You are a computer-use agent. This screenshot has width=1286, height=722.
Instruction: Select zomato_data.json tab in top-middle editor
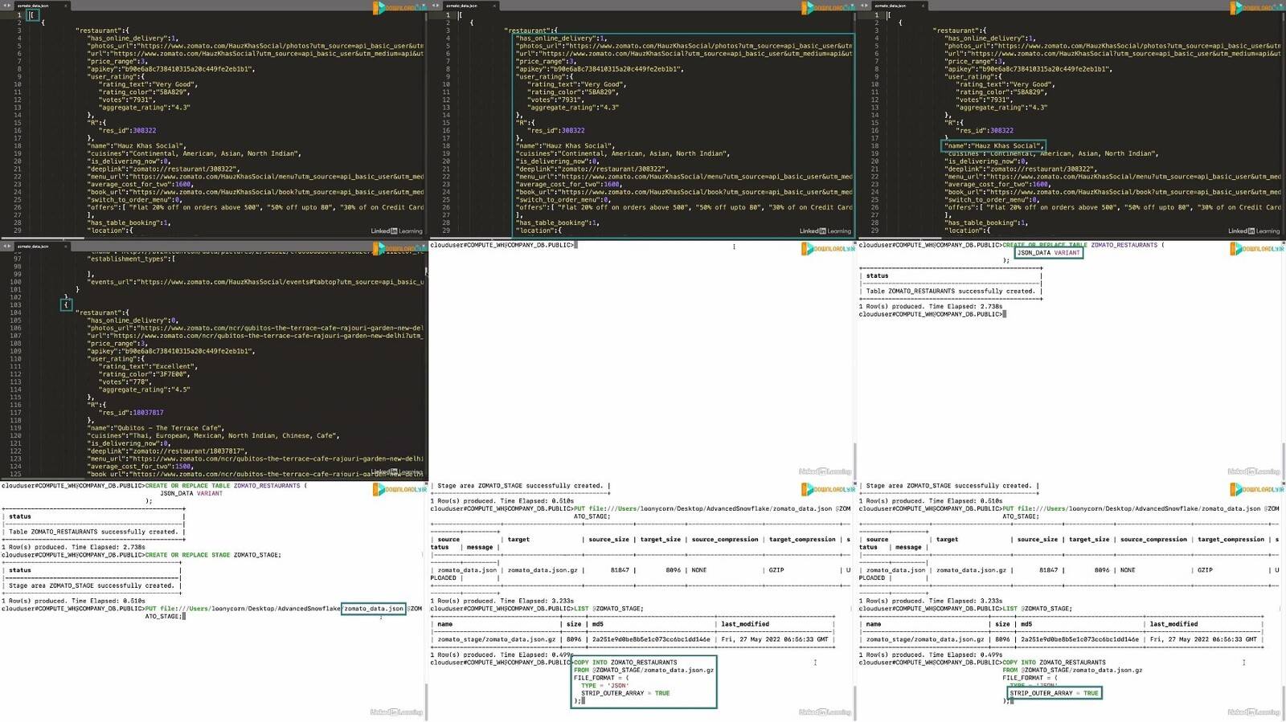(462, 6)
